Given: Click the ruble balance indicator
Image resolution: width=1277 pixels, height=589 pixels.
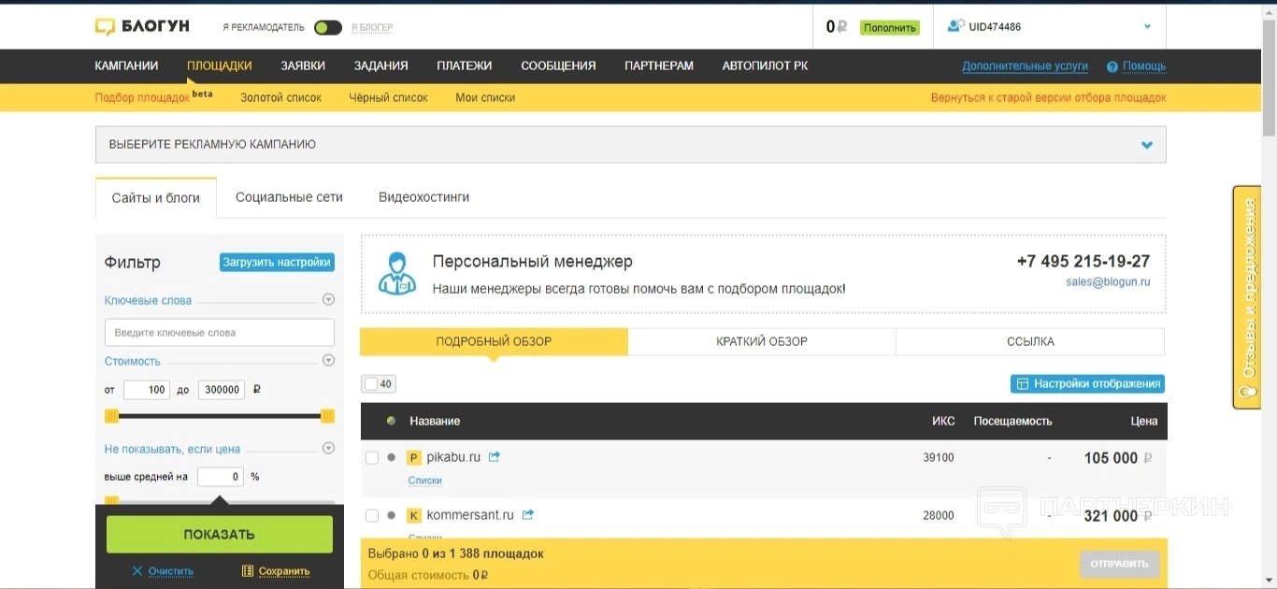Looking at the screenshot, I should coord(836,27).
